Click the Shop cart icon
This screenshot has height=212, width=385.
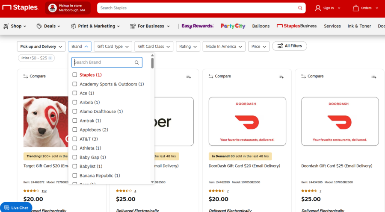click(x=6, y=26)
